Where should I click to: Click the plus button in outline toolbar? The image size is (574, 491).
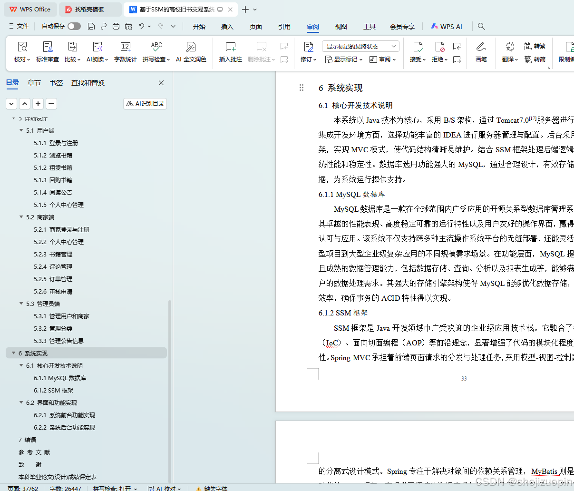(38, 103)
